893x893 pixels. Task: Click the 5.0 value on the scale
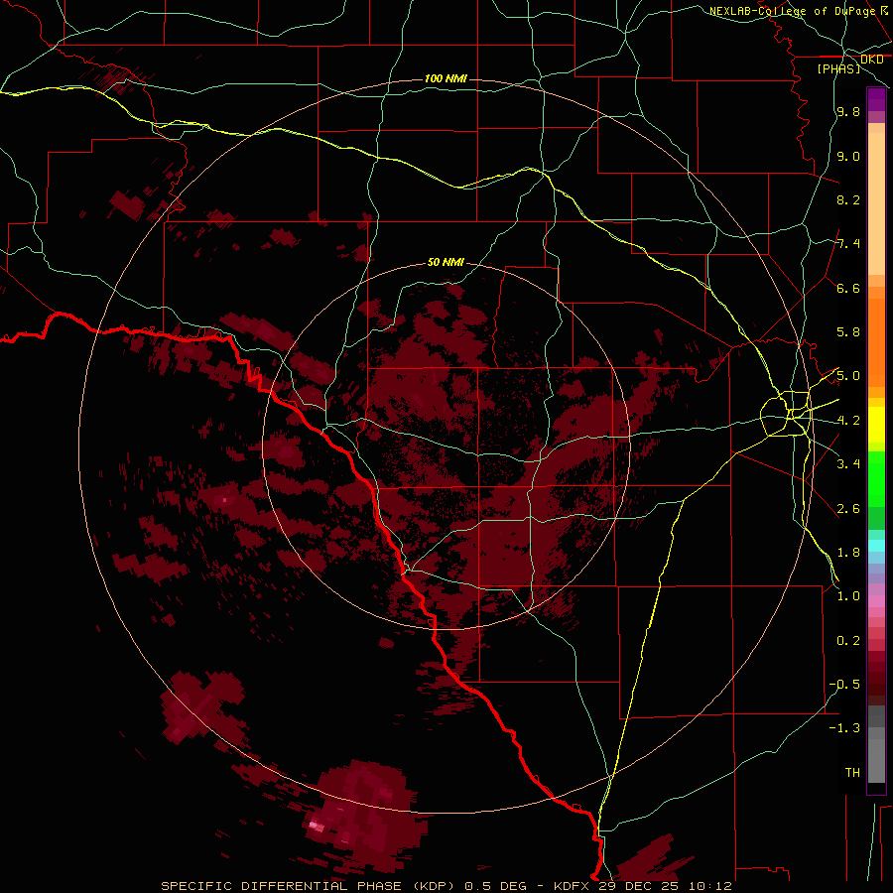click(x=848, y=376)
